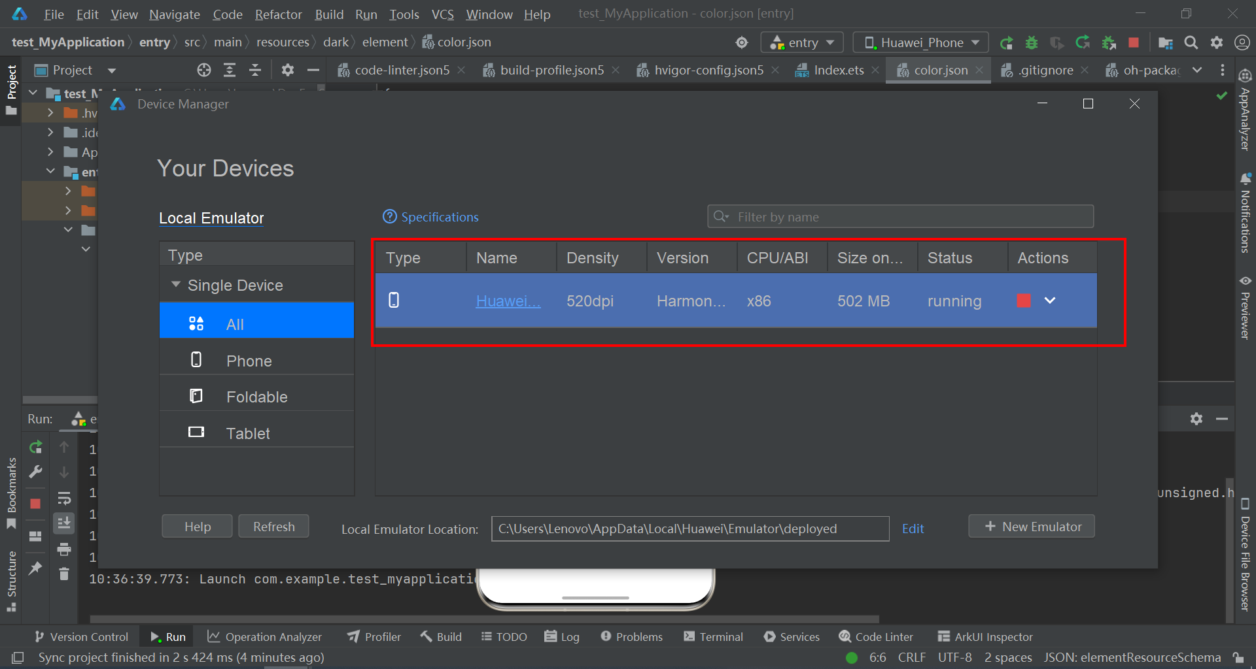The width and height of the screenshot is (1256, 669).
Task: Open the Build menu
Action: pyautogui.click(x=329, y=14)
